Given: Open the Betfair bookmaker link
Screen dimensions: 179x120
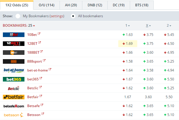Looking at the screenshot, I should point(33,97).
